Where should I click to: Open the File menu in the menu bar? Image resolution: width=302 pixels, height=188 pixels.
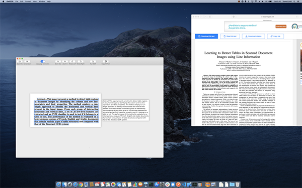[17, 2]
